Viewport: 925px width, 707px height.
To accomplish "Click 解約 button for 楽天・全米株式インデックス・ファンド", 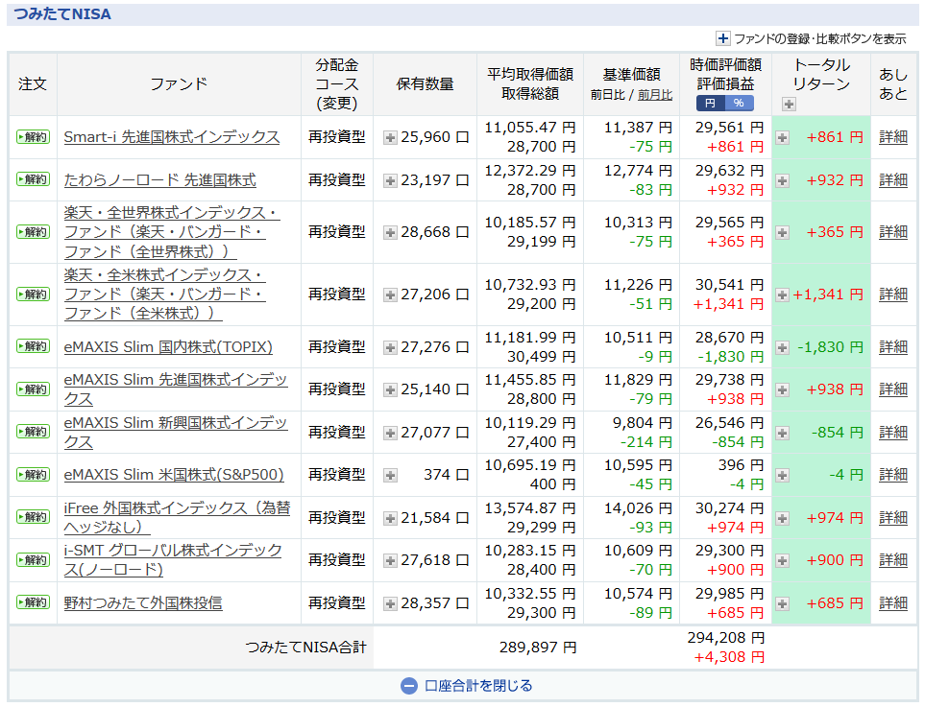I will click(x=33, y=295).
